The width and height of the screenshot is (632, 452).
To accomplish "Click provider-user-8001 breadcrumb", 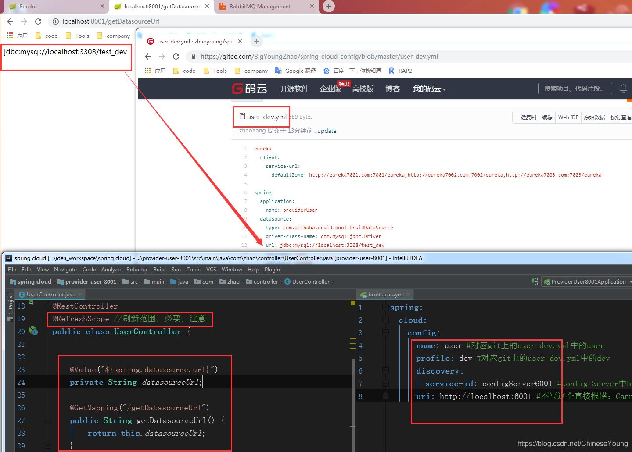I will point(87,282).
